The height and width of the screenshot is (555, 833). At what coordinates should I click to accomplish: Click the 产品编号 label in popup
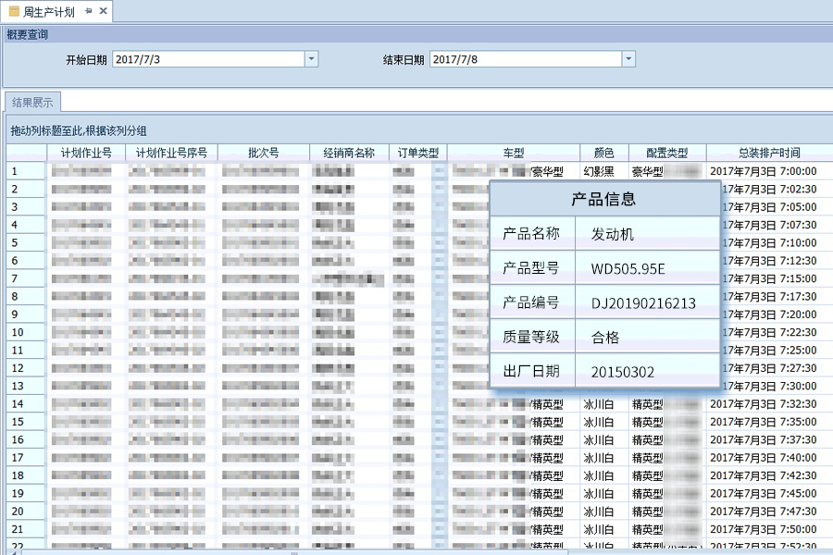click(531, 302)
